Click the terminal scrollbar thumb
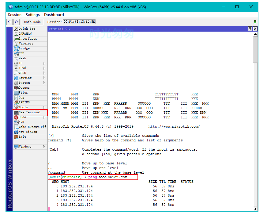 255,50
